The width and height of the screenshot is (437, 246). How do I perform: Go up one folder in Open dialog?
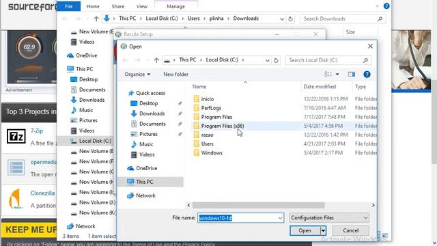(x=156, y=60)
